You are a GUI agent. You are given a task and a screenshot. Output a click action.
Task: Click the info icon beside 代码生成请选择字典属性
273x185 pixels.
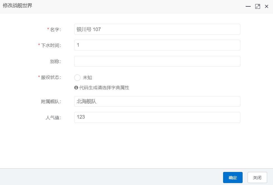pos(76,87)
